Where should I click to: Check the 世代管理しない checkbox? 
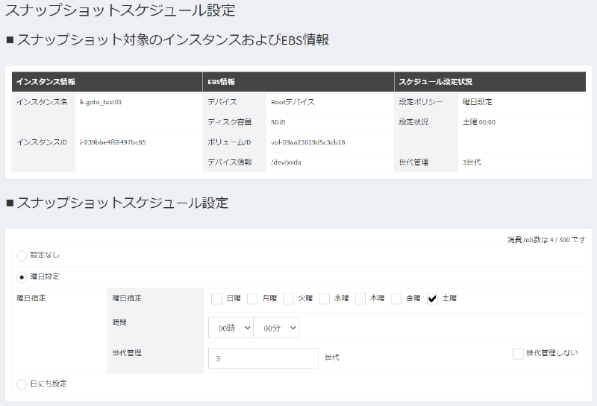pos(518,354)
